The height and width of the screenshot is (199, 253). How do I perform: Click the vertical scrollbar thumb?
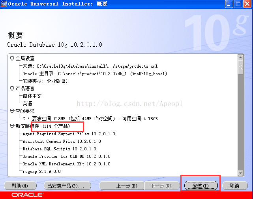pyautogui.click(x=240, y=67)
